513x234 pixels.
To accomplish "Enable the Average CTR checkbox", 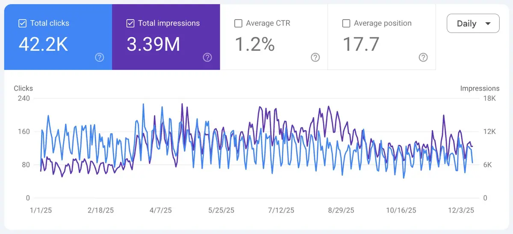I will pos(238,23).
